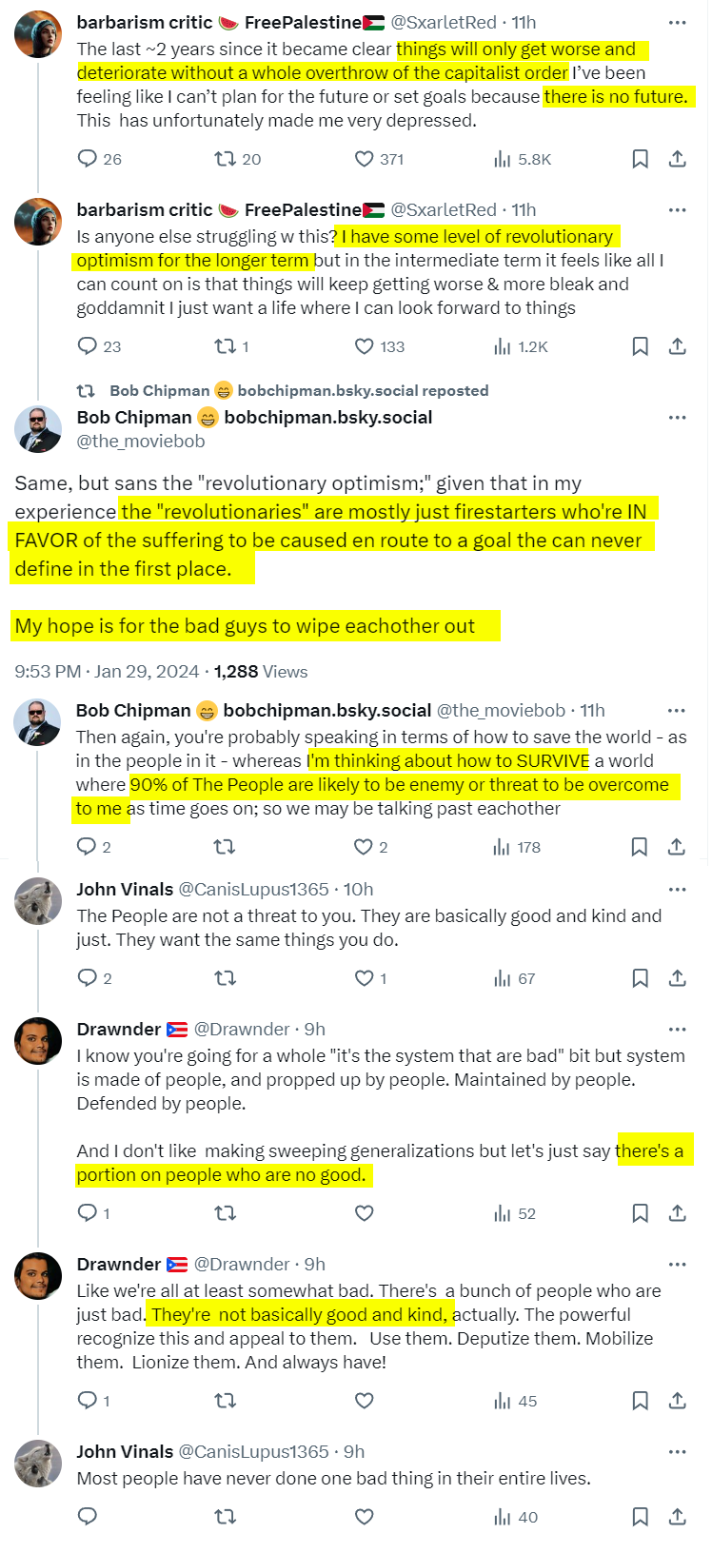Reply to John Vinals' last tweet
The height and width of the screenshot is (1553, 712).
point(88,1517)
